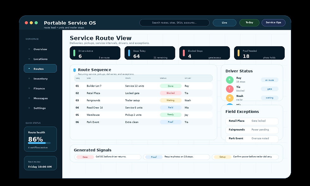The width and height of the screenshot is (310, 186).
Task: Click the Done status badge for Builder Lot 7
Action: 170,86
